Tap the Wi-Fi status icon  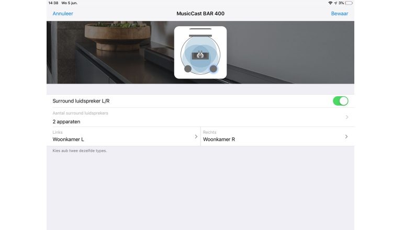[330, 3]
